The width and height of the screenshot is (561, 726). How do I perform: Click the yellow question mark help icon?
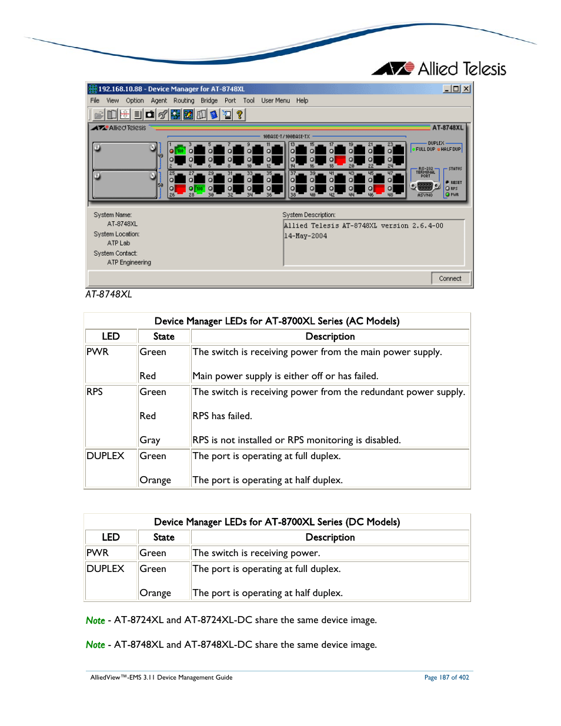coord(239,115)
